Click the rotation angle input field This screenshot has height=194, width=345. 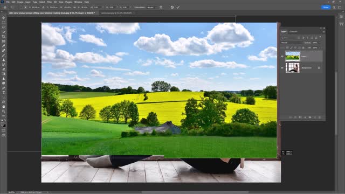click(x=97, y=7)
